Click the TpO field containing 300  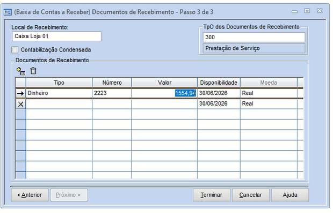tap(254, 38)
